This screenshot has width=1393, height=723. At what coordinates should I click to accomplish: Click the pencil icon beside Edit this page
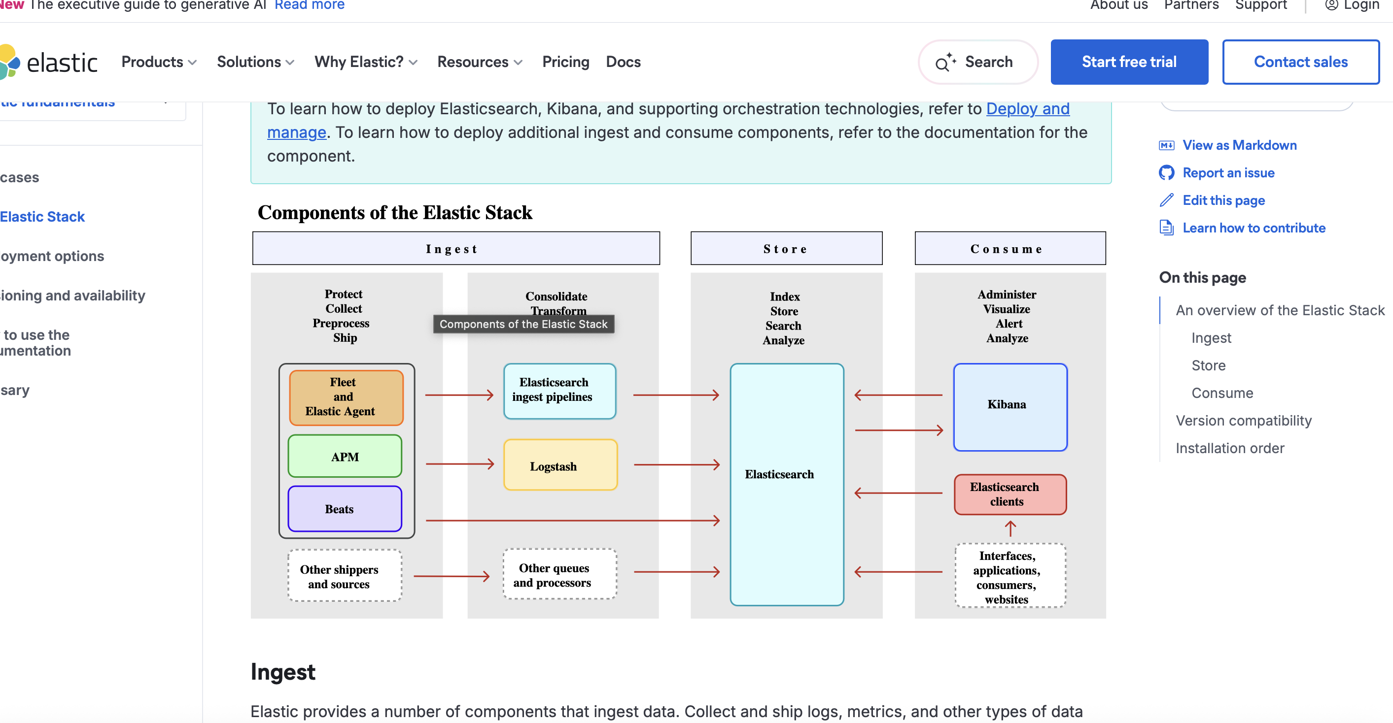click(x=1166, y=200)
